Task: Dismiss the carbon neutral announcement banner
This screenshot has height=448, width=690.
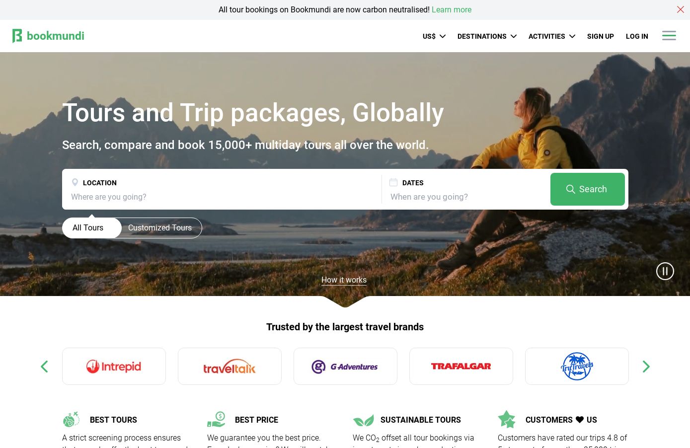Action: [680, 9]
